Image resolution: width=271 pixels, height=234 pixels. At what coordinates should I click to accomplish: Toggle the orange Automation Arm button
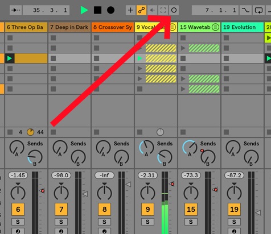pyautogui.click(x=141, y=10)
